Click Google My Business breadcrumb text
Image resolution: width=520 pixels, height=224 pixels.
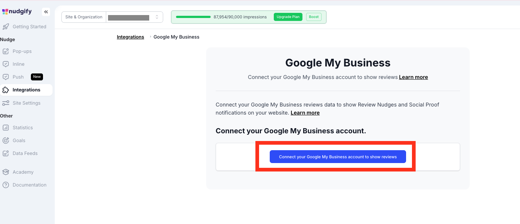click(x=176, y=37)
